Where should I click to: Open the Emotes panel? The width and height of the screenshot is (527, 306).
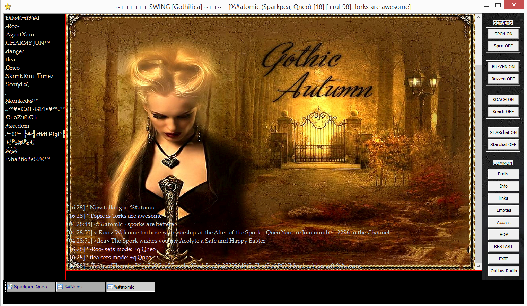pyautogui.click(x=503, y=210)
